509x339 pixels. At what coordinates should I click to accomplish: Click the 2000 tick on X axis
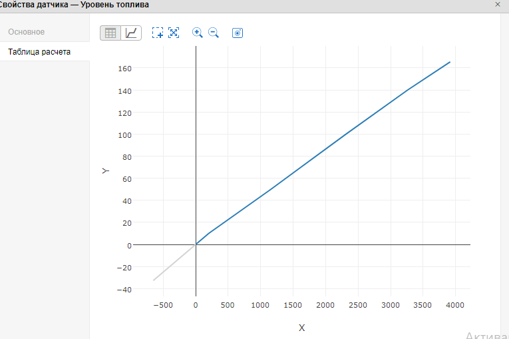[x=325, y=305]
